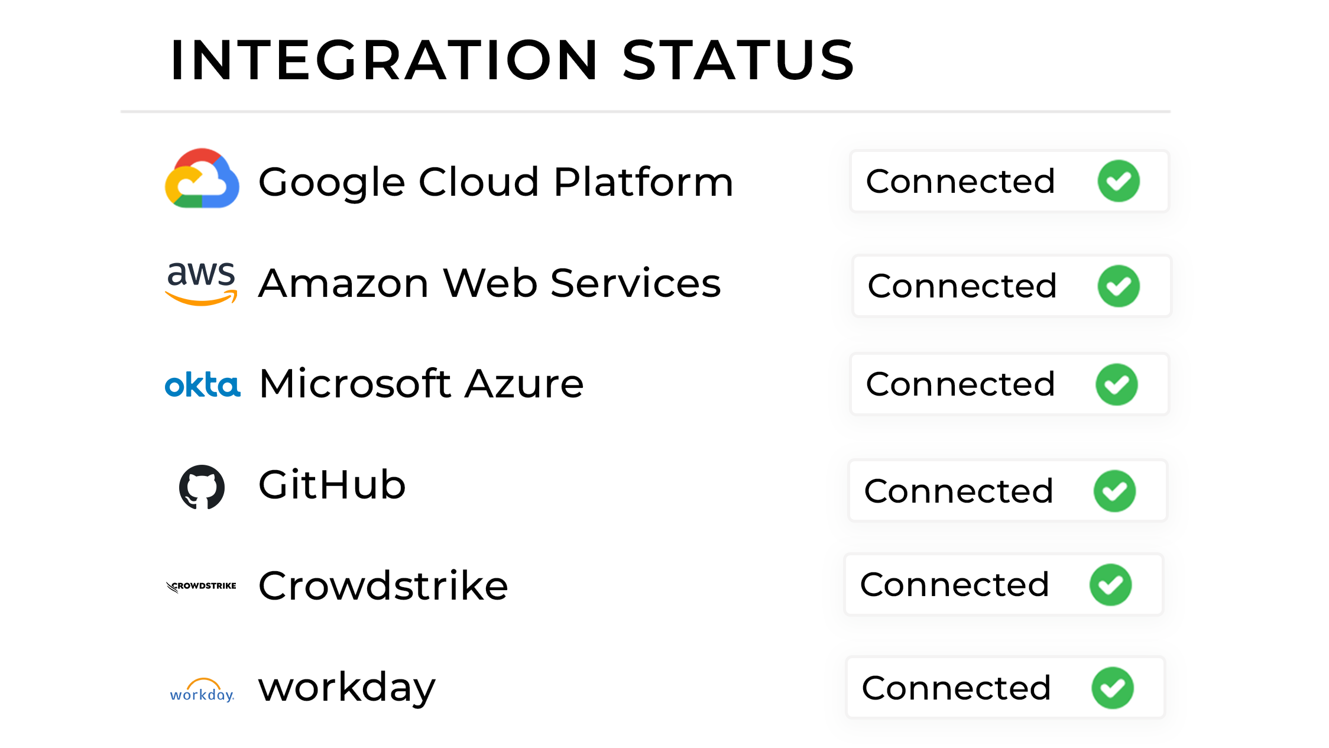Viewport: 1329px width, 748px height.
Task: Click the Workday logo icon
Action: coord(202,690)
